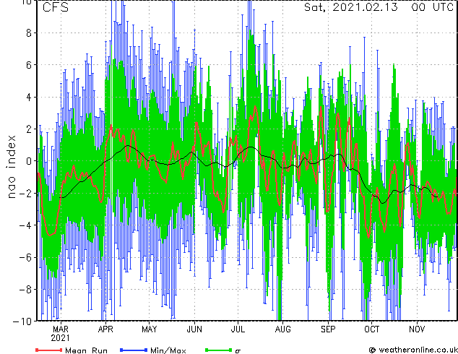Click the Mean Run legend text

pyautogui.click(x=86, y=350)
